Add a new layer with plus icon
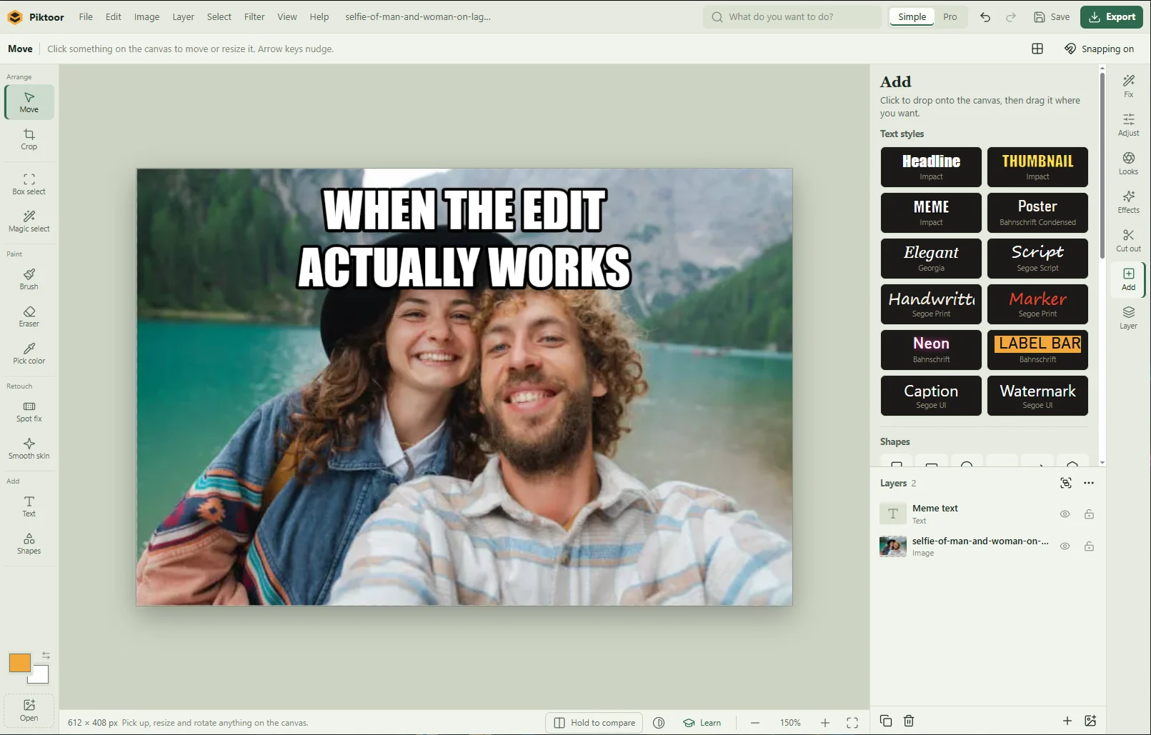 (1067, 721)
